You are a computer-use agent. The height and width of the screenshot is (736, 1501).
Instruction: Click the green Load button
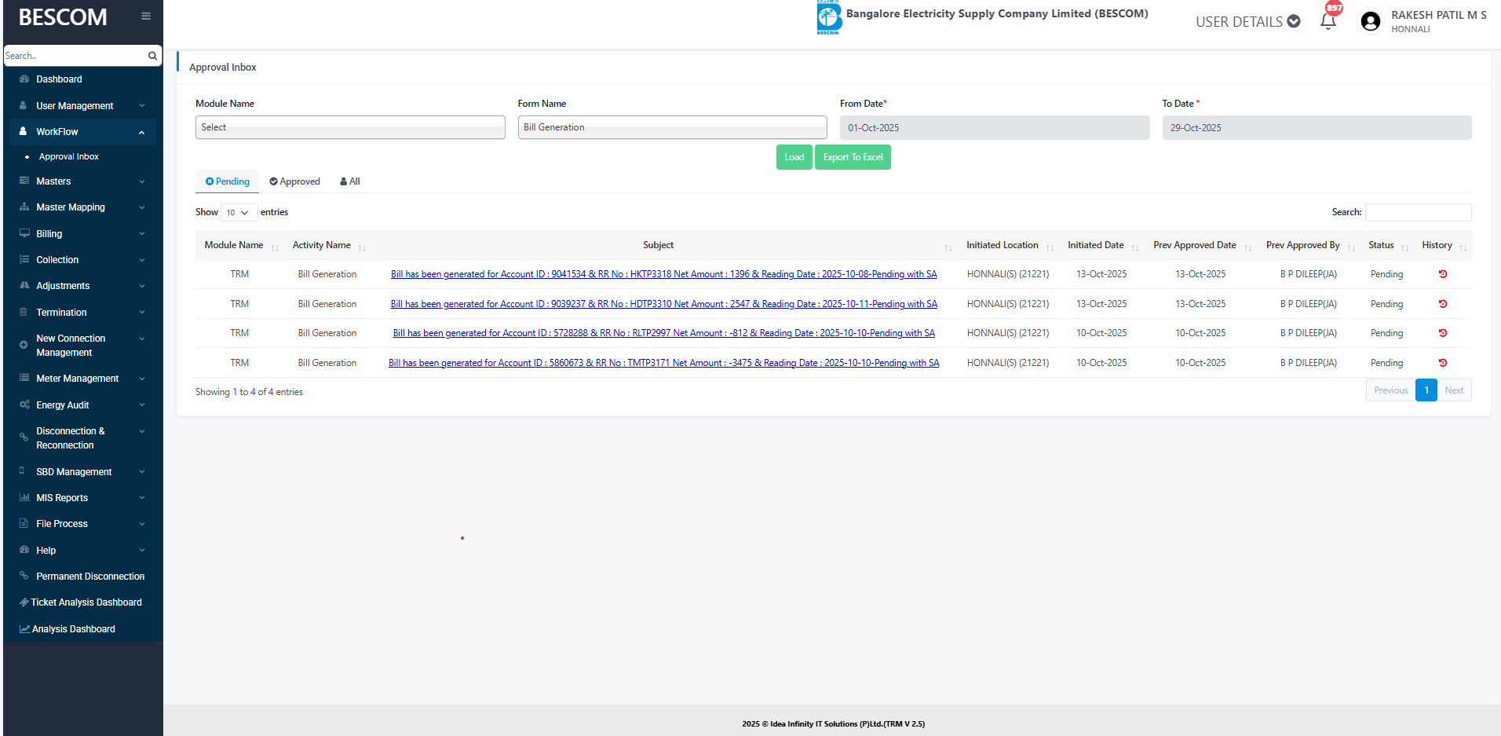point(794,157)
